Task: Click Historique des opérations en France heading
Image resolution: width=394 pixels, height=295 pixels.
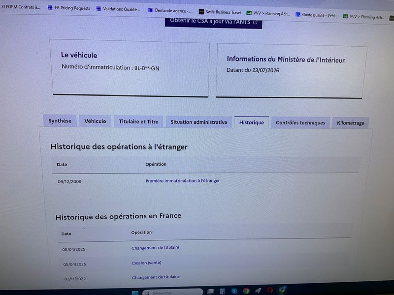Action: 118,216
